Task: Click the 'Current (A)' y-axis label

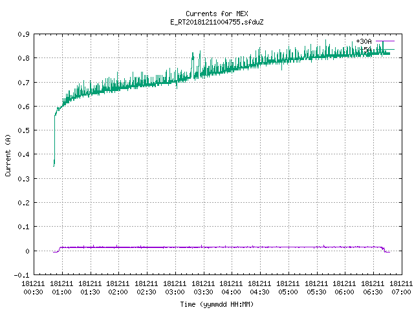Action: [8, 155]
